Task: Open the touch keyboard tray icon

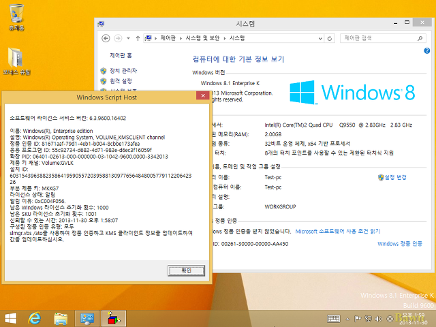Action: click(x=334, y=319)
